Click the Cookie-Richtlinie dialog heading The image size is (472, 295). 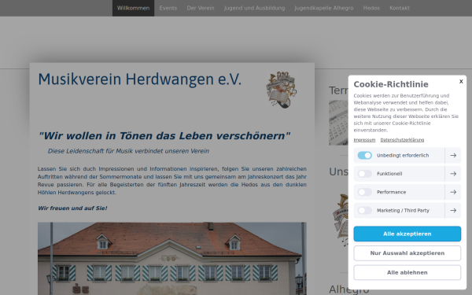pos(391,84)
